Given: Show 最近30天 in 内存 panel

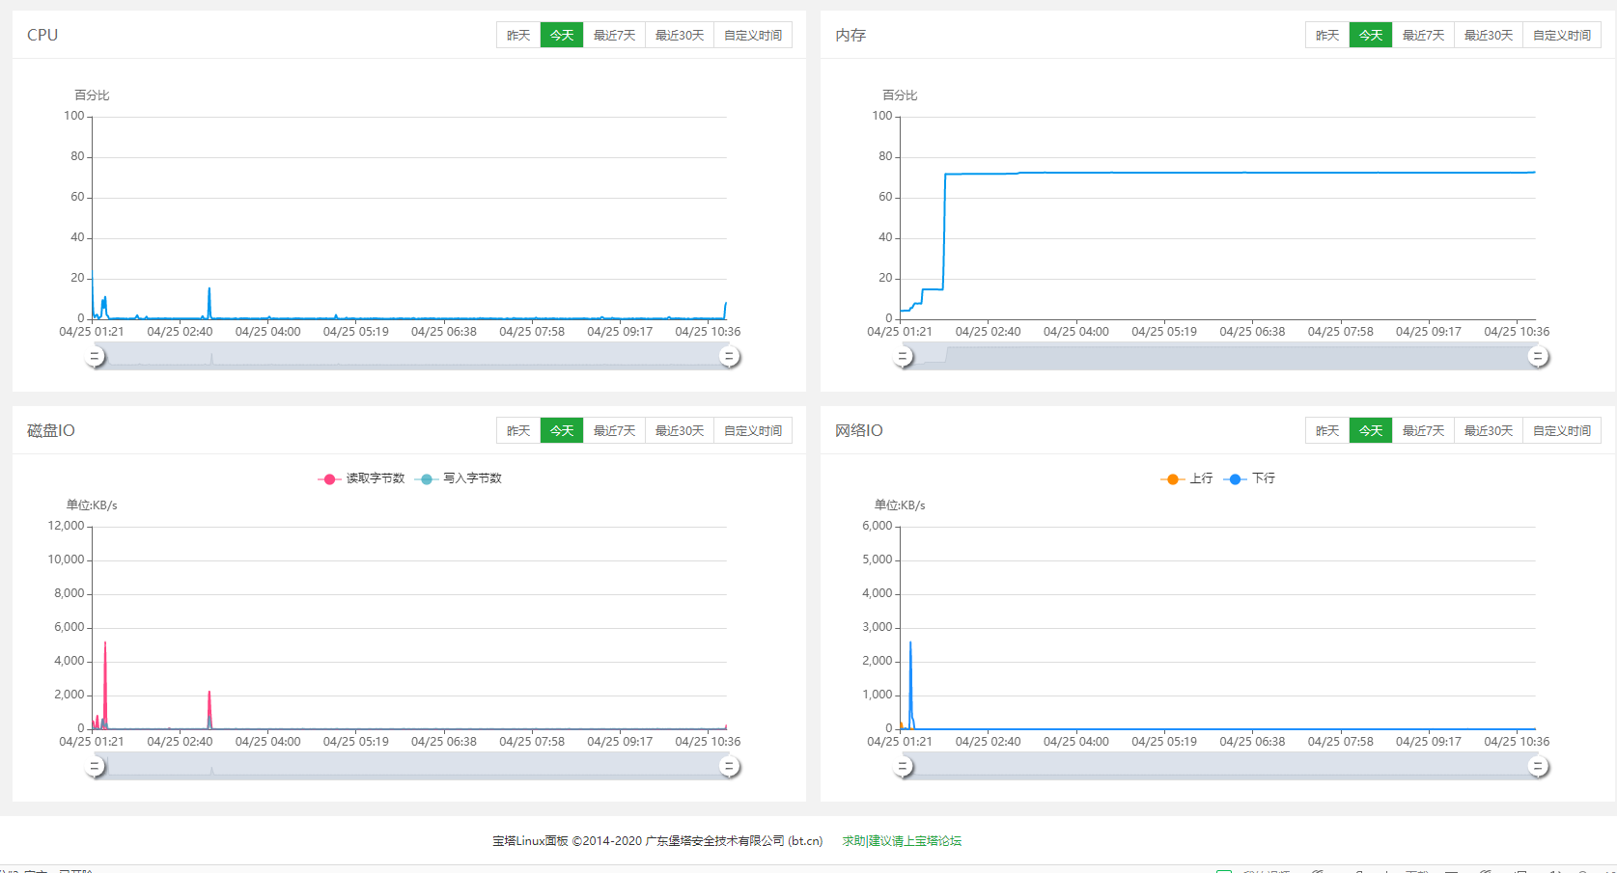Looking at the screenshot, I should point(1488,36).
